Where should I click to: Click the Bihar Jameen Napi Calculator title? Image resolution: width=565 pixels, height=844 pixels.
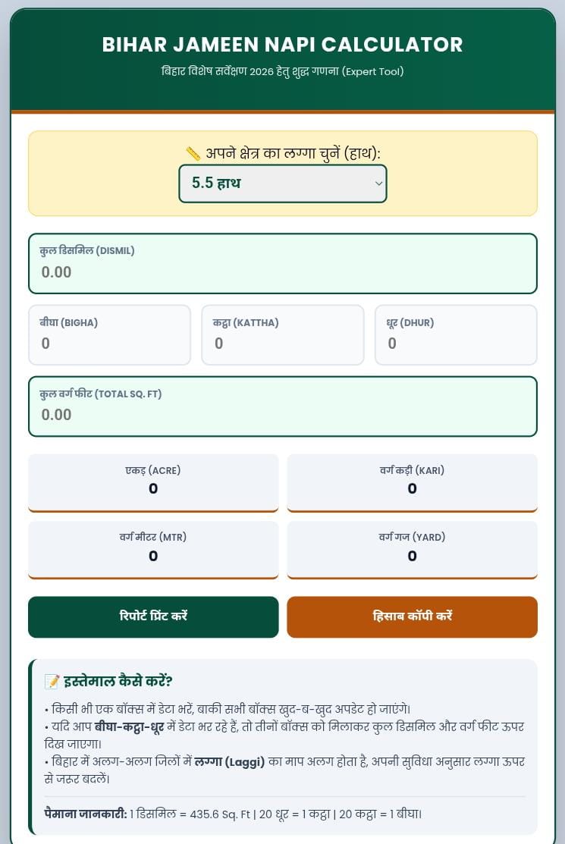pyautogui.click(x=282, y=45)
